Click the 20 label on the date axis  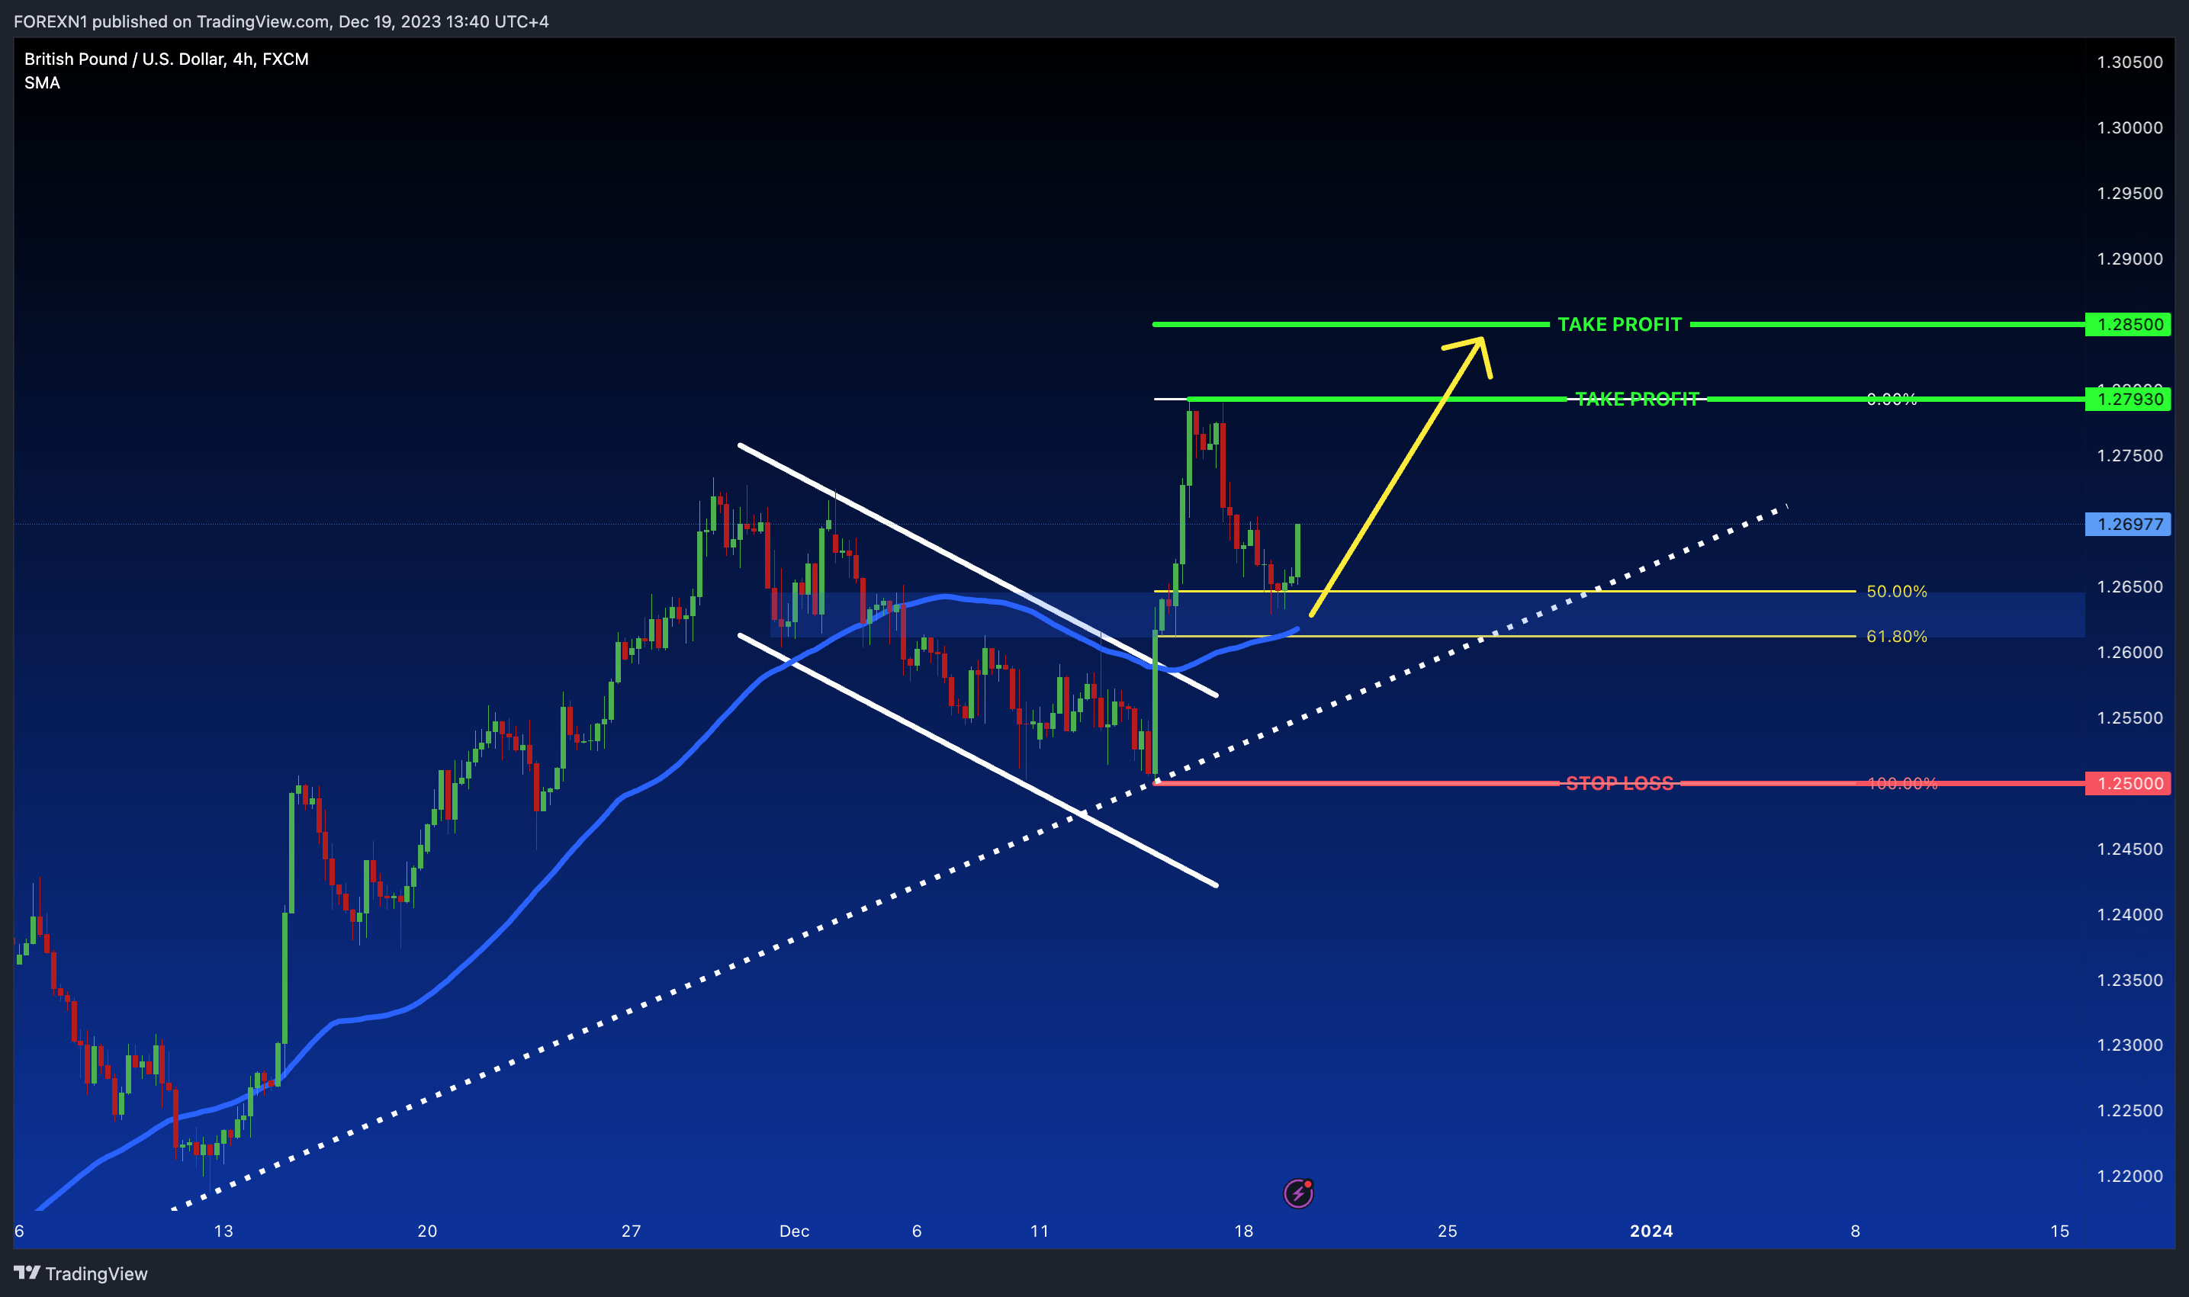pyautogui.click(x=426, y=1231)
